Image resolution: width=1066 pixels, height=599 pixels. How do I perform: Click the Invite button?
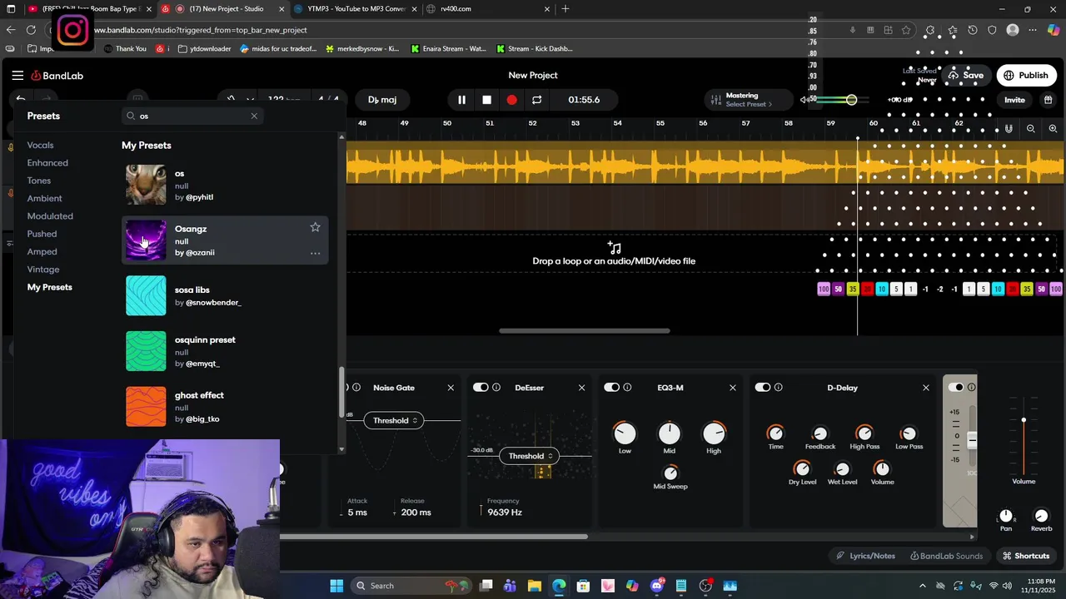click(x=1014, y=100)
